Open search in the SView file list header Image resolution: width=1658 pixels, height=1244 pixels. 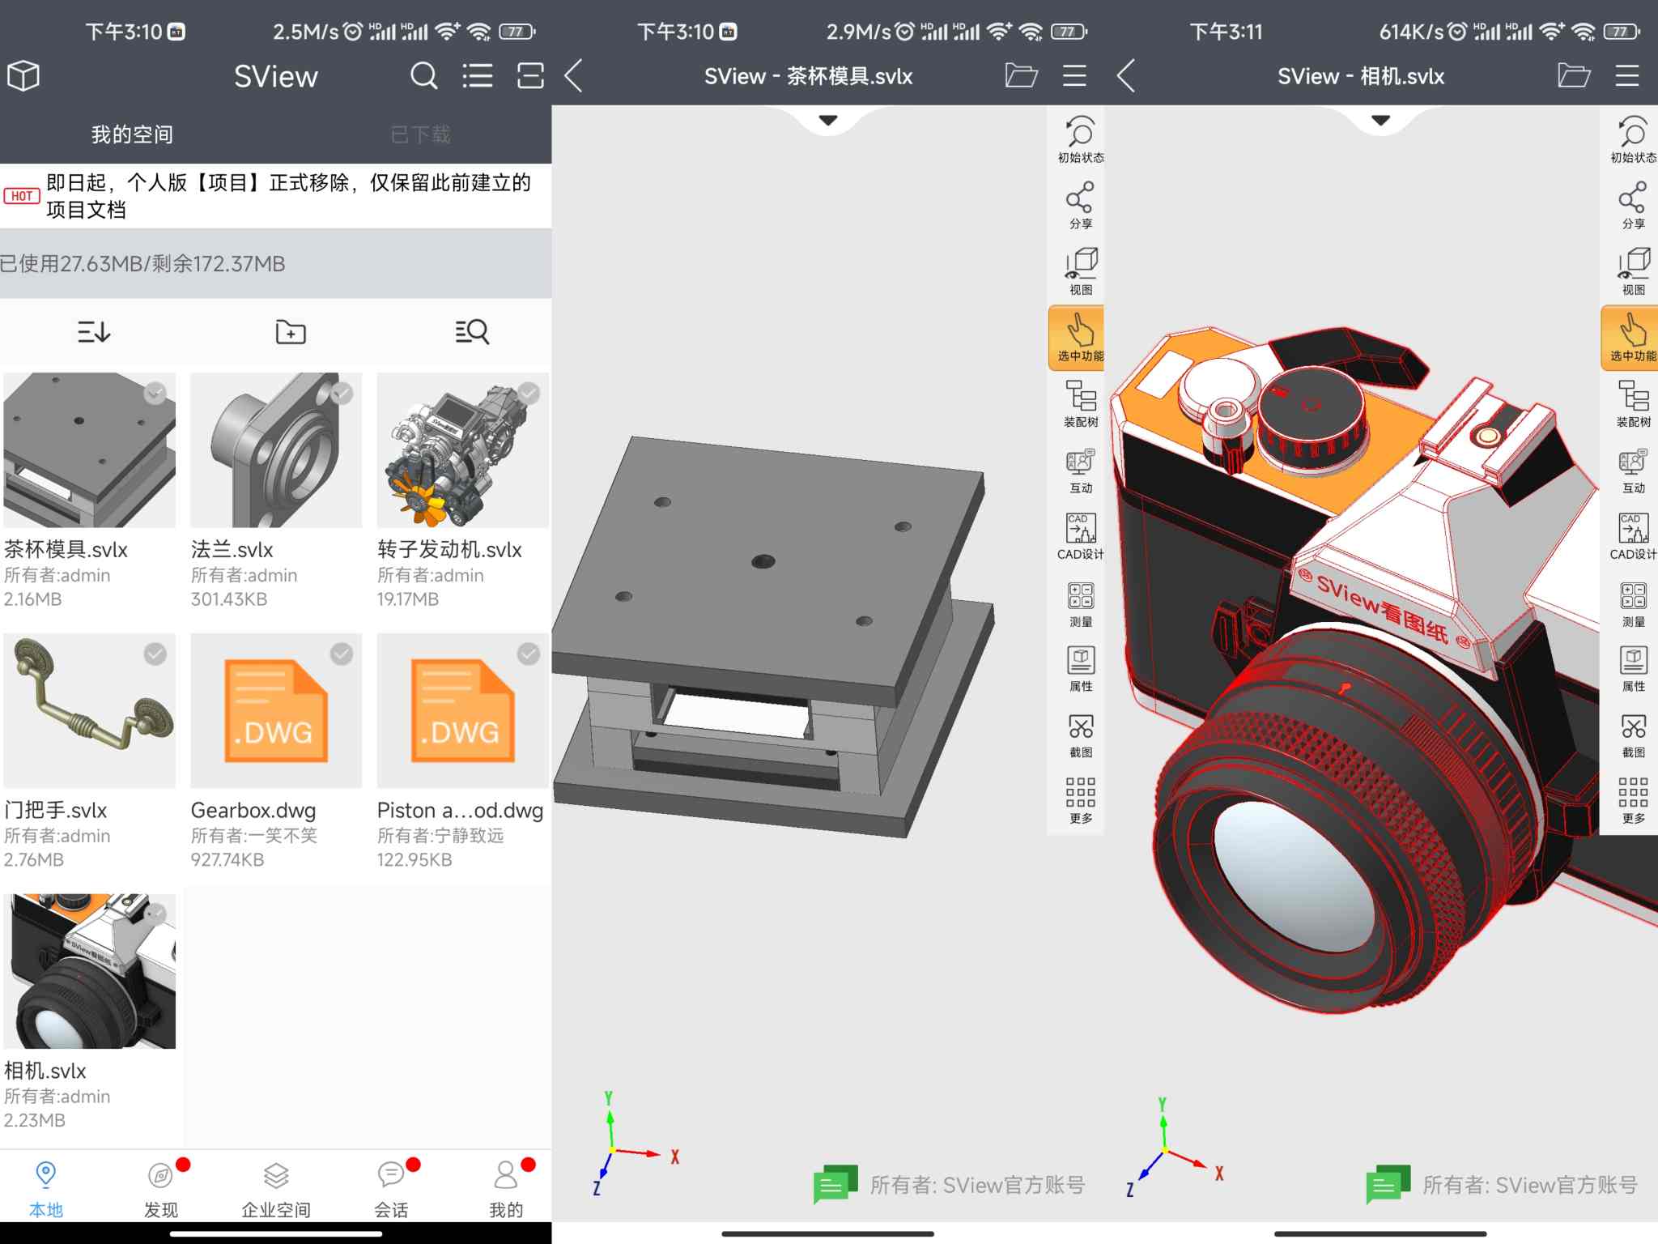(423, 76)
